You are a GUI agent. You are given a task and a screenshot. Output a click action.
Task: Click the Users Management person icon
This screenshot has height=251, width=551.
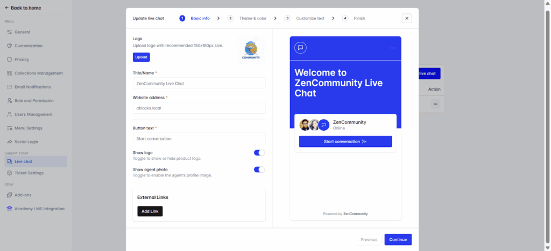coord(10,114)
